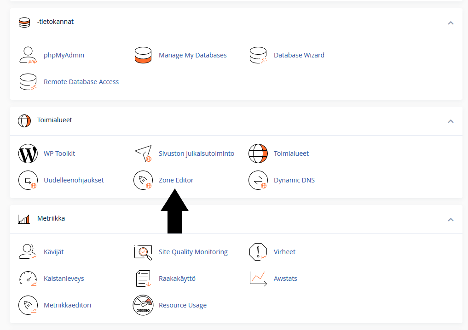Open the Dynamic DNS icon
The image size is (468, 330).
point(258,180)
